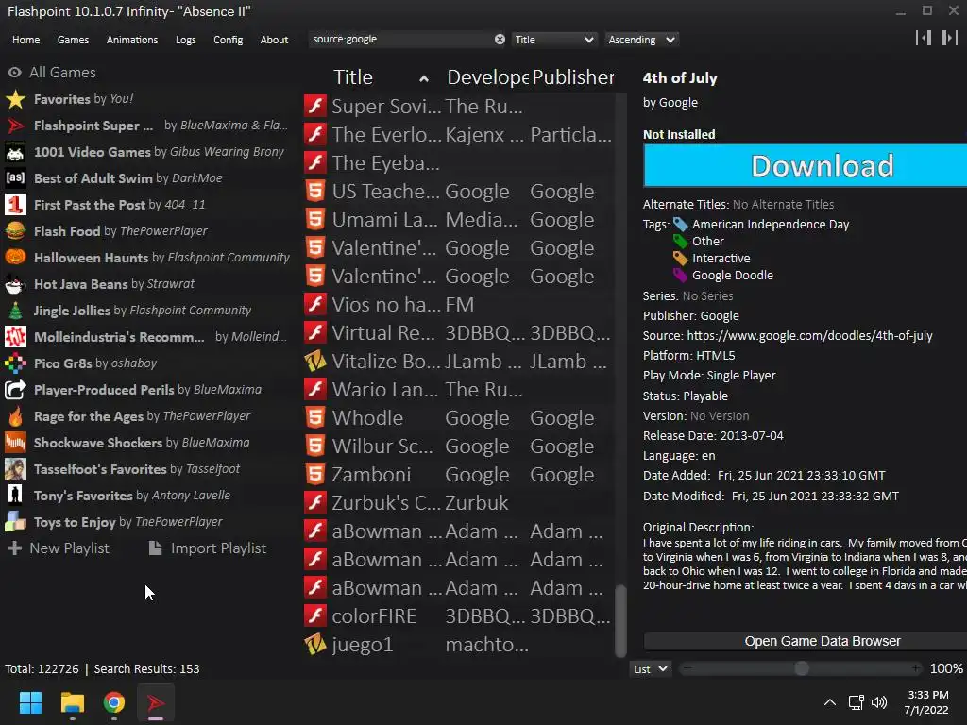Sort by the Publisher column header

[573, 77]
